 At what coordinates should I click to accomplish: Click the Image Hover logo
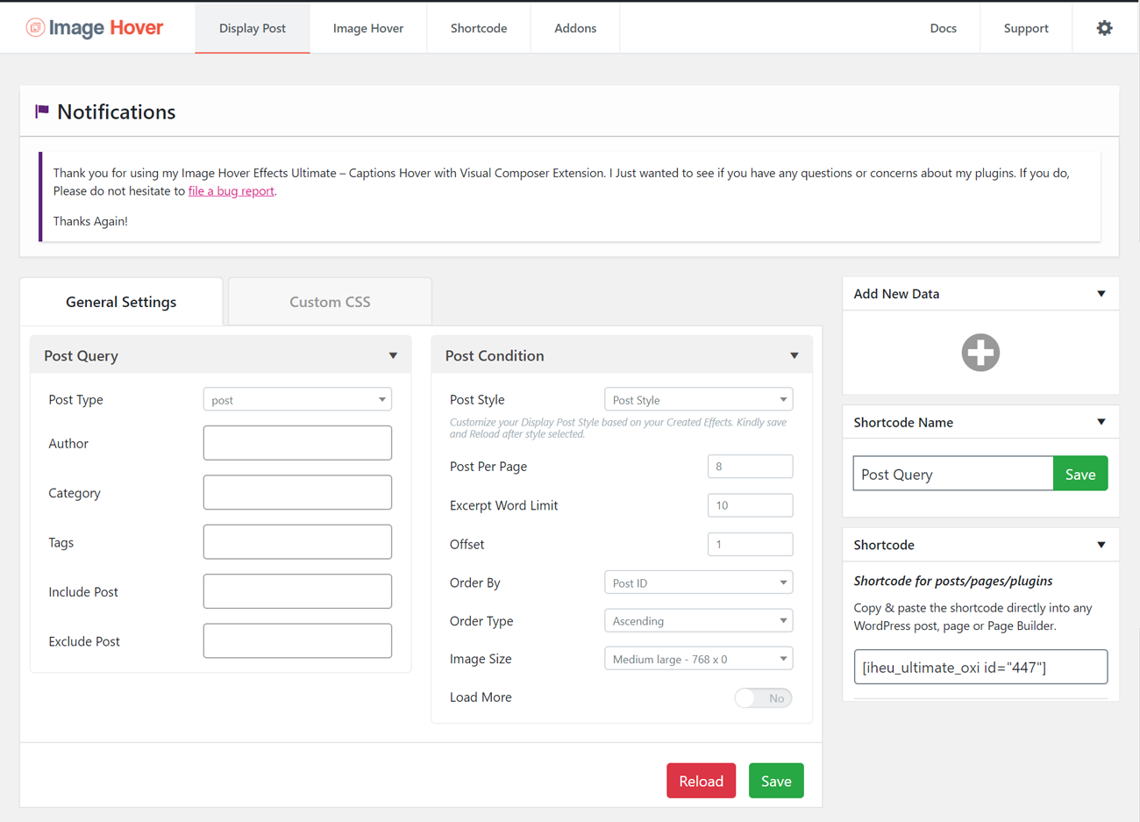pyautogui.click(x=95, y=28)
